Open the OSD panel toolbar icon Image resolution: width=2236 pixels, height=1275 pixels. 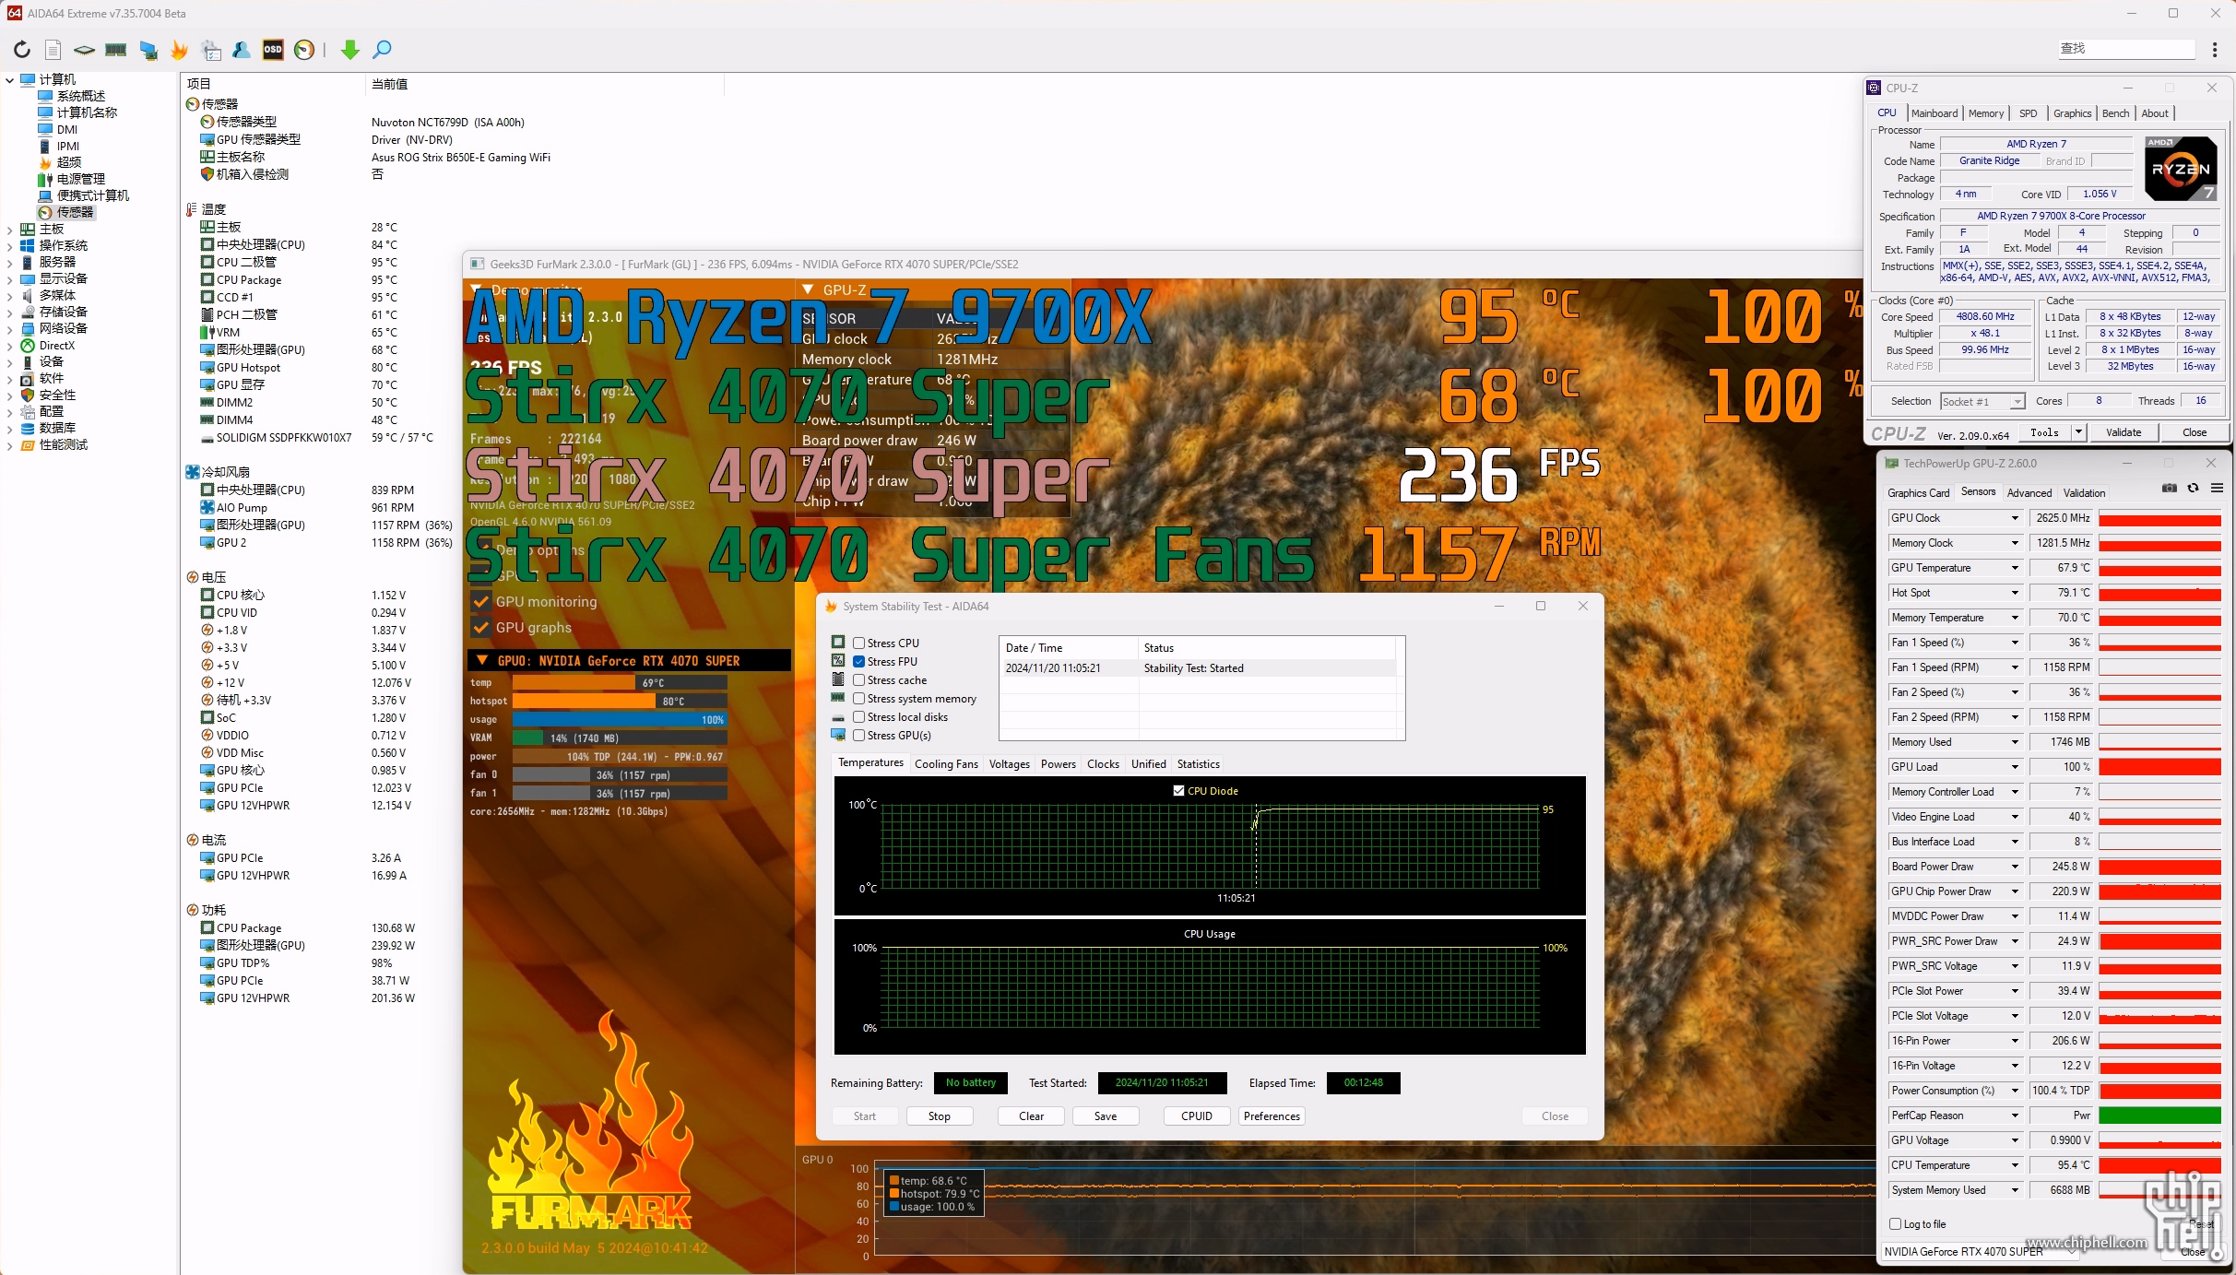(x=273, y=50)
